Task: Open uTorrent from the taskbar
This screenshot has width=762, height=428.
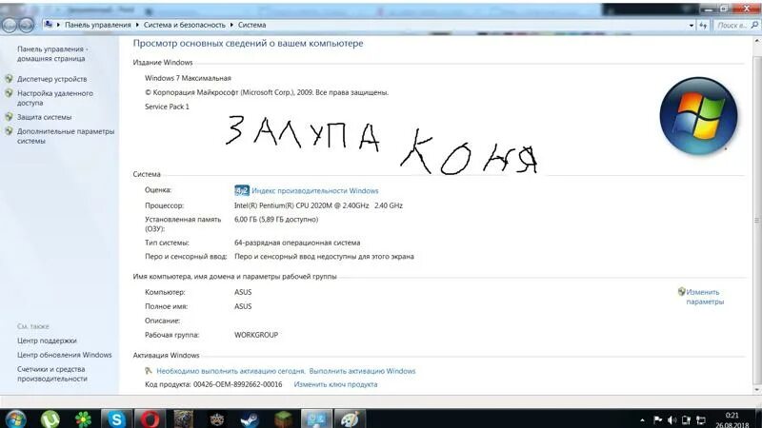Action: [x=50, y=418]
